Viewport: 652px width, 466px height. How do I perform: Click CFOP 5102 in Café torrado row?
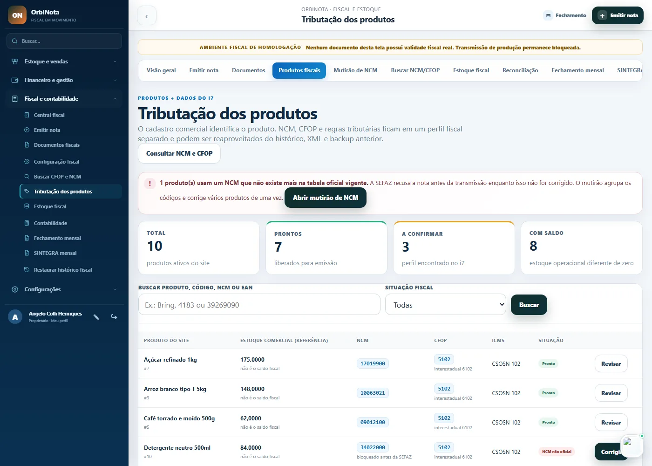click(444, 418)
